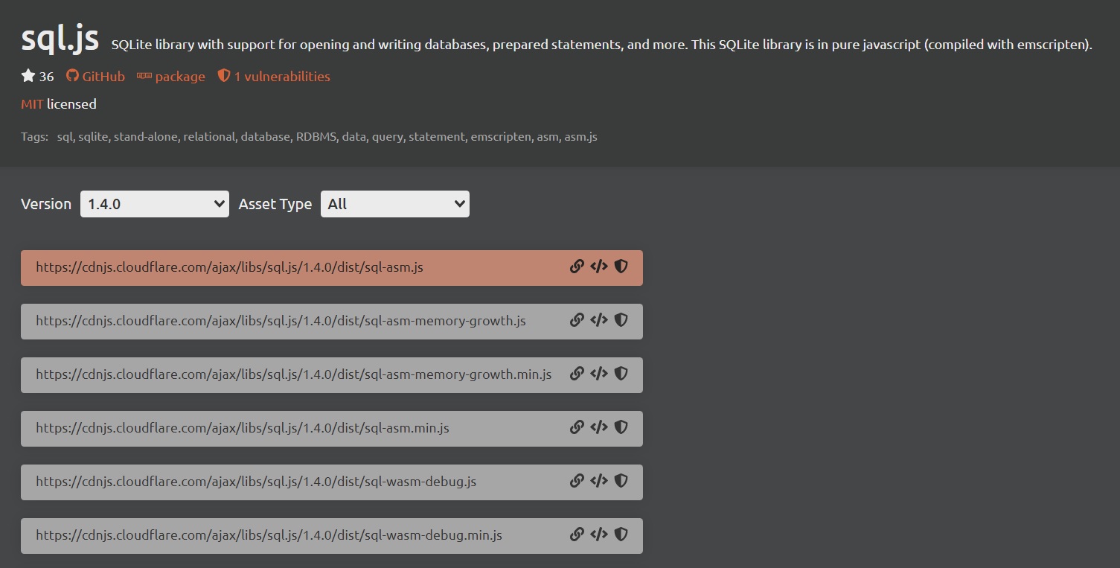
Task: Open the MIT license link
Action: pos(32,104)
